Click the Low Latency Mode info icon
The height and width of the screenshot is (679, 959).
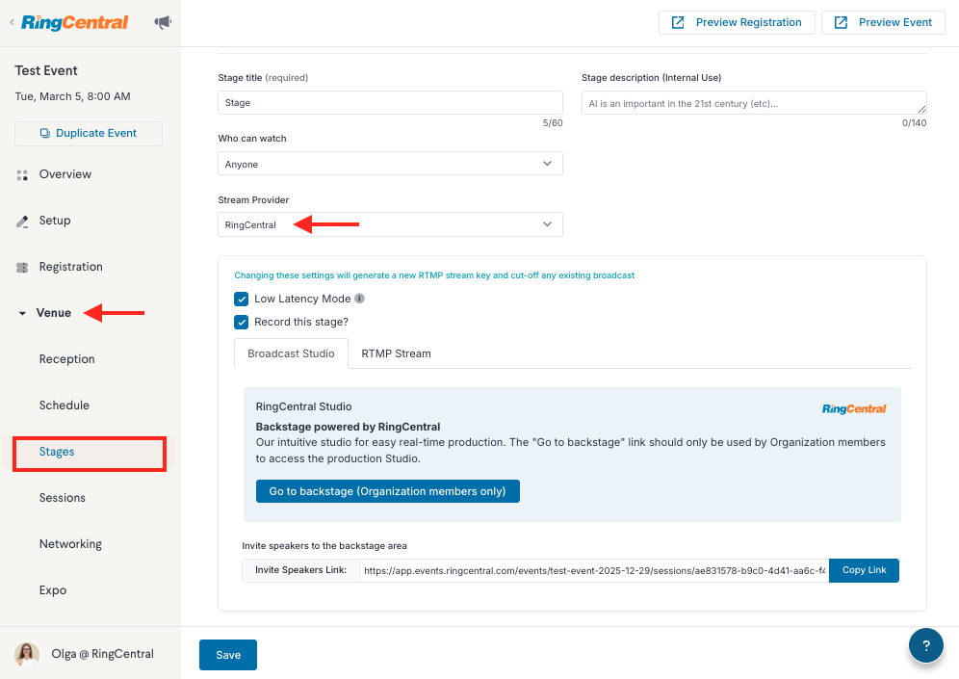tap(360, 299)
